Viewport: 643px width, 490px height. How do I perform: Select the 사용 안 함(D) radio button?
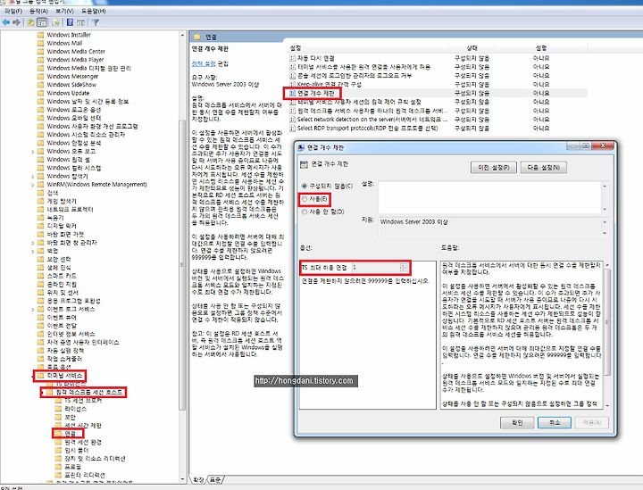[305, 212]
